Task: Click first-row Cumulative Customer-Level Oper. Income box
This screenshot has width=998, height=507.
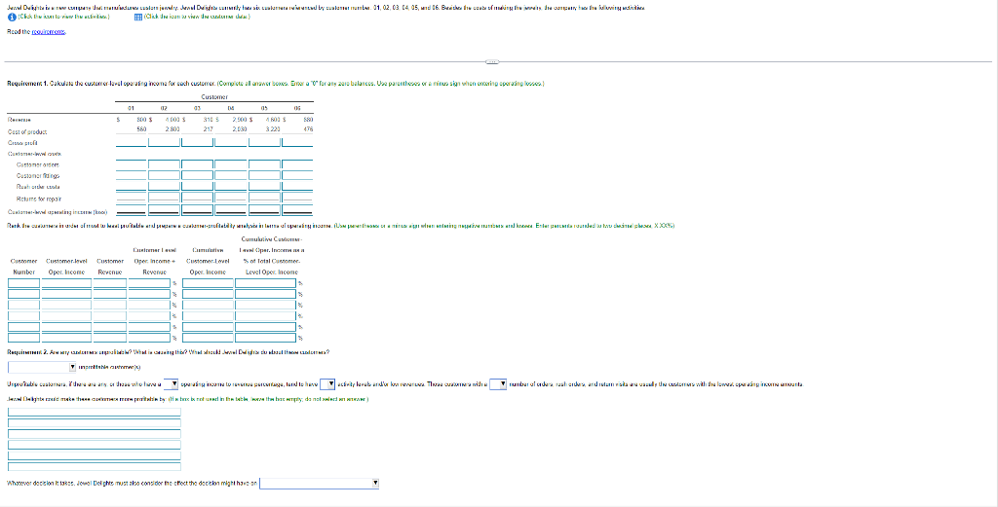Action: pos(208,283)
